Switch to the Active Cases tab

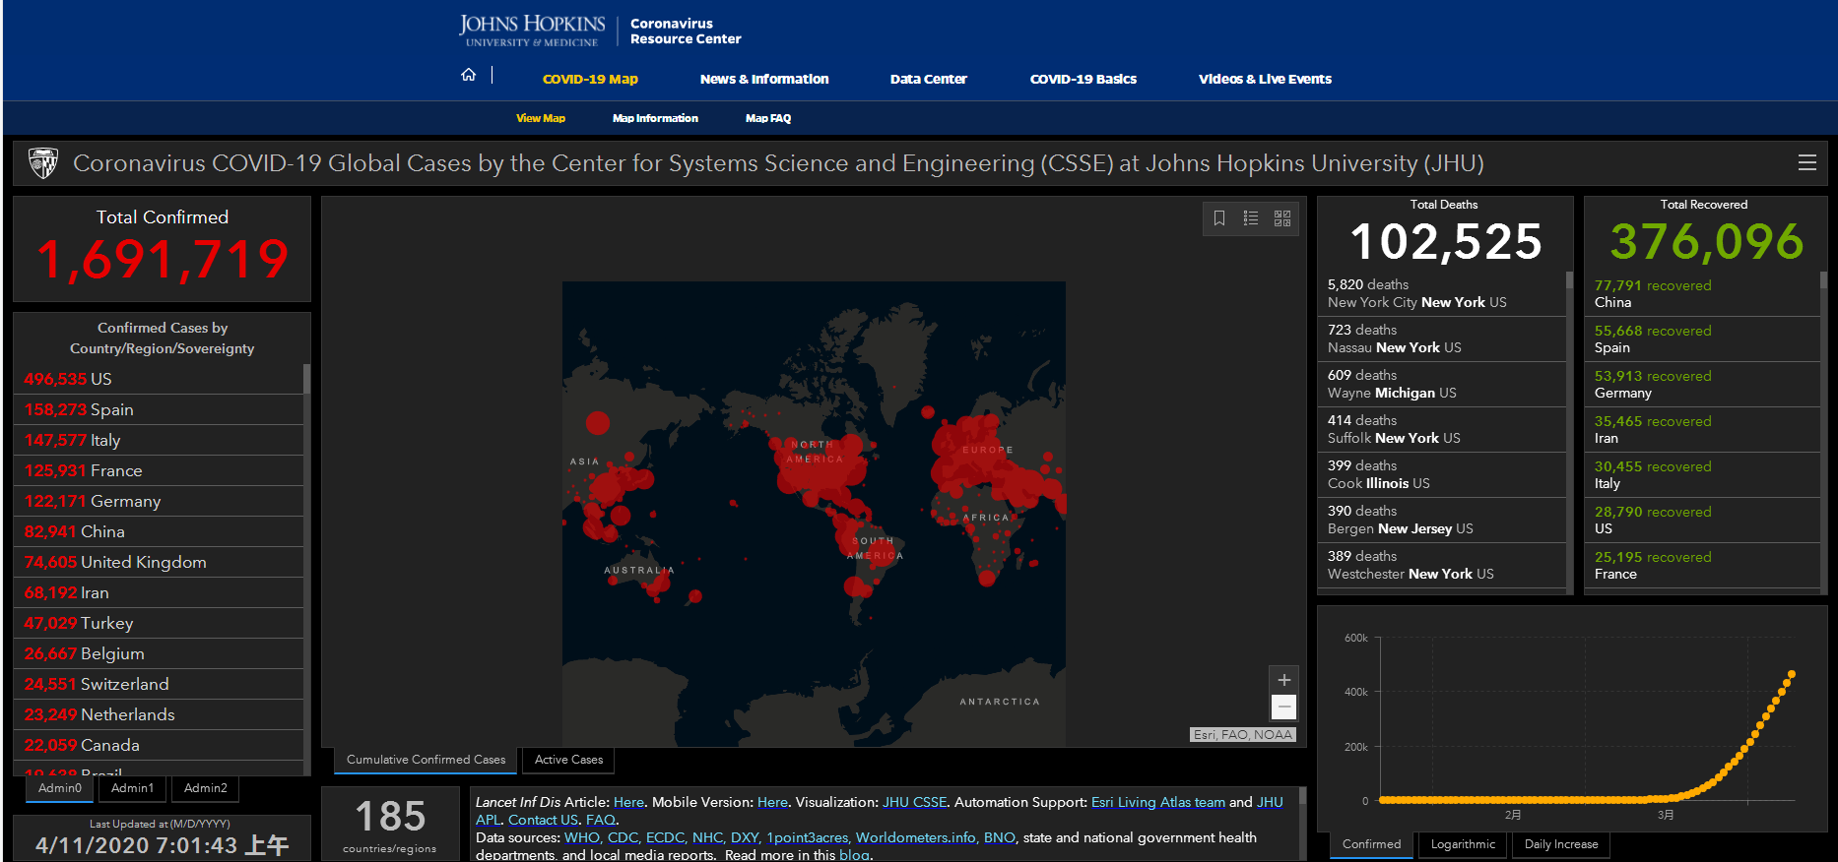pyautogui.click(x=568, y=760)
